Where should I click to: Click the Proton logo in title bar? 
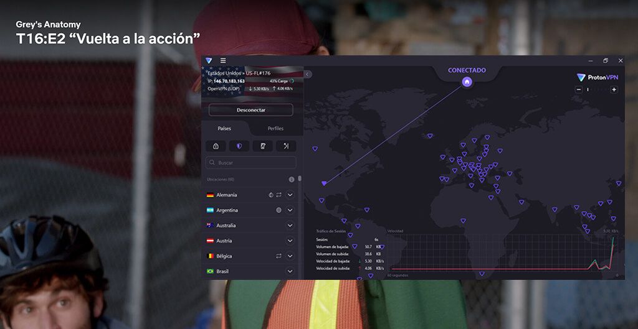pos(209,60)
